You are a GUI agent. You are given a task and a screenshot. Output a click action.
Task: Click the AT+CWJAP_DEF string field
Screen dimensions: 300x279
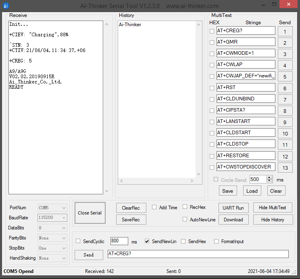pos(246,76)
